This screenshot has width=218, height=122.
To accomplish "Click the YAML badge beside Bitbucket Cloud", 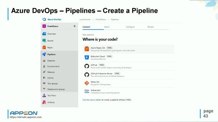I will [x=109, y=56].
